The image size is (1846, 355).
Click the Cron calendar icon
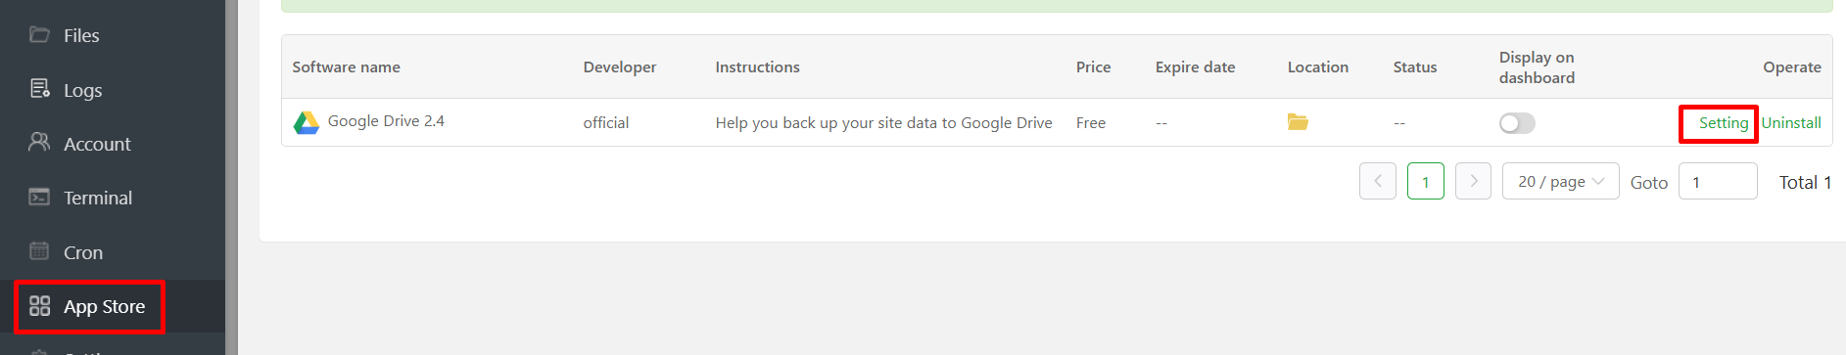coord(39,251)
